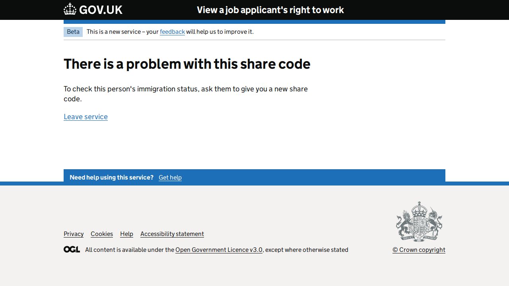
Task: Go to the Cookies footer link
Action: [102, 234]
